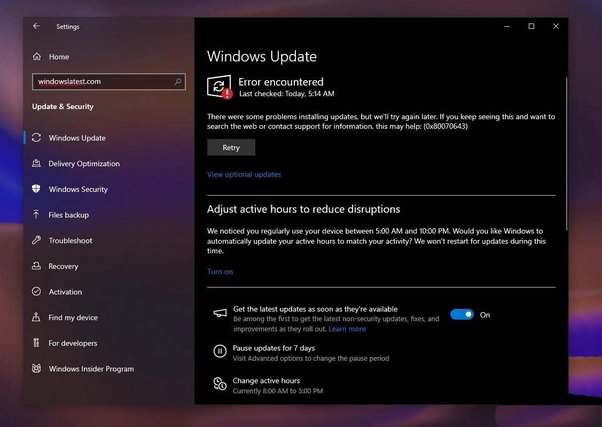Open Activation settings

point(65,292)
